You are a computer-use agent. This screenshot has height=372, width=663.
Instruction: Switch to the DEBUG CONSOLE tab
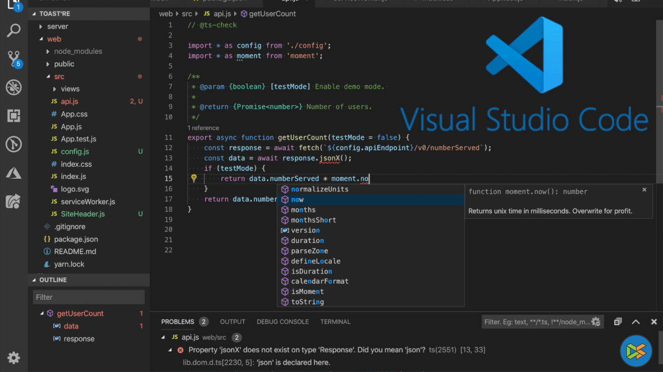[x=282, y=322]
